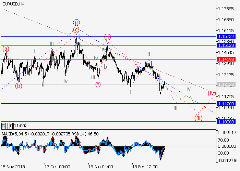Click the 1.15722 blue price level tag

point(226,36)
